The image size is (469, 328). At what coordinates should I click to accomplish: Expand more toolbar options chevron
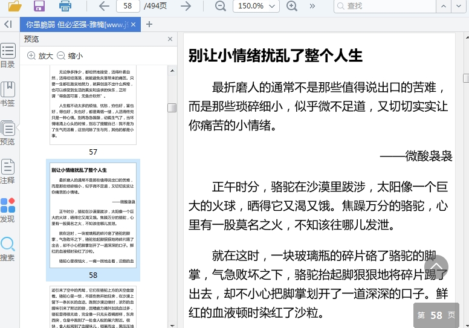pos(312,7)
